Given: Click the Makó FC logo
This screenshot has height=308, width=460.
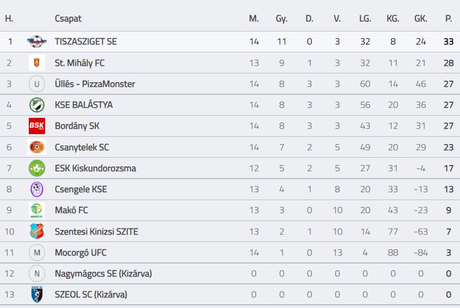Looking at the screenshot, I should [x=37, y=211].
